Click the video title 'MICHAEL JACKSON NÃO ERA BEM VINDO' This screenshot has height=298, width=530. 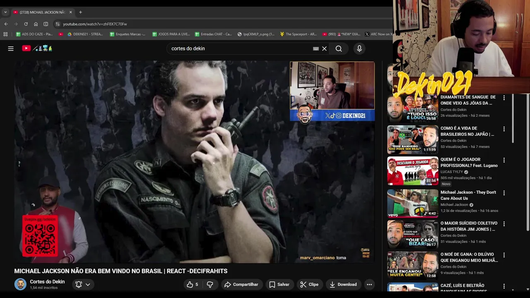(x=121, y=271)
